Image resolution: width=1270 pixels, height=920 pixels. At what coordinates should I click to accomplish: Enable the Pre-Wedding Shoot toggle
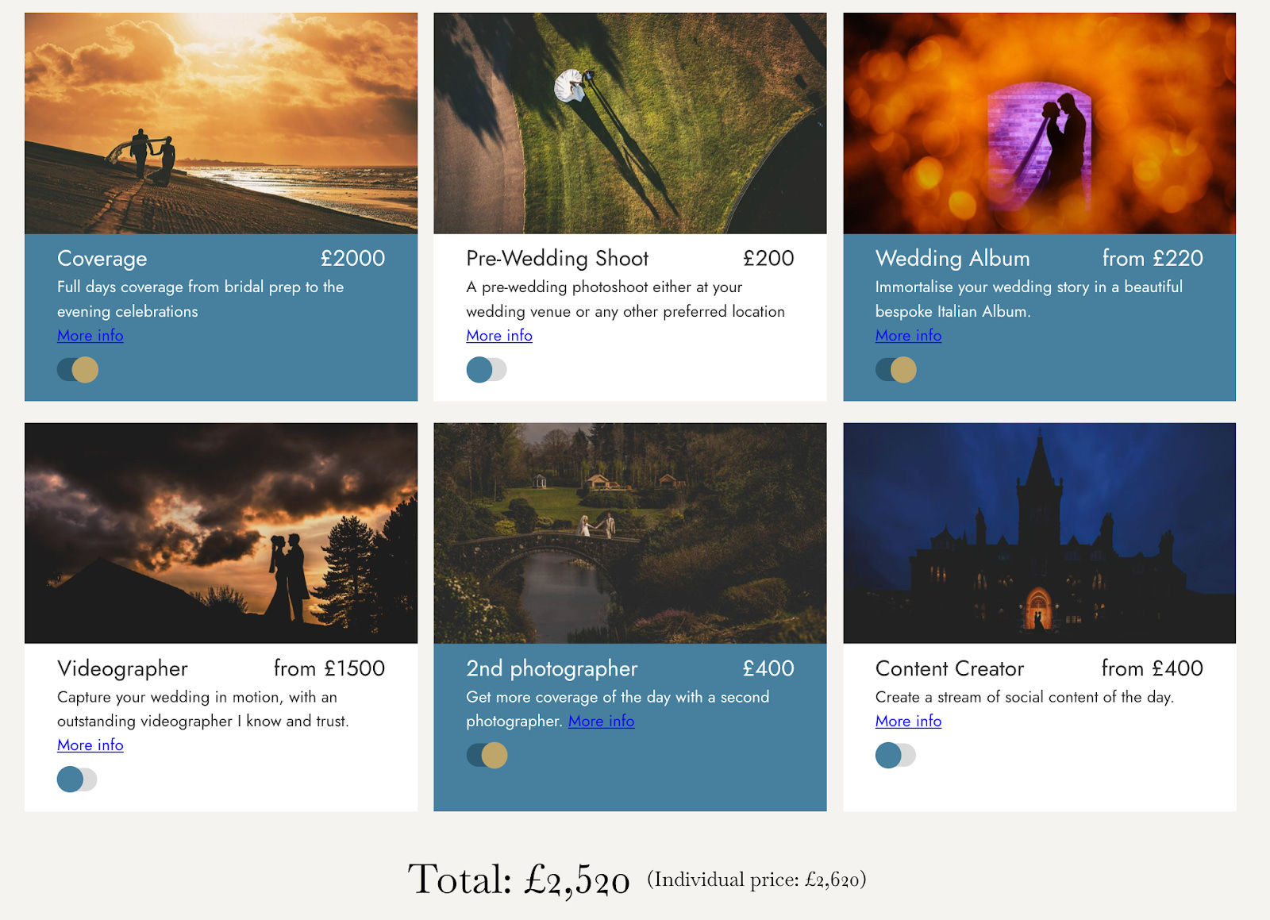tap(487, 370)
